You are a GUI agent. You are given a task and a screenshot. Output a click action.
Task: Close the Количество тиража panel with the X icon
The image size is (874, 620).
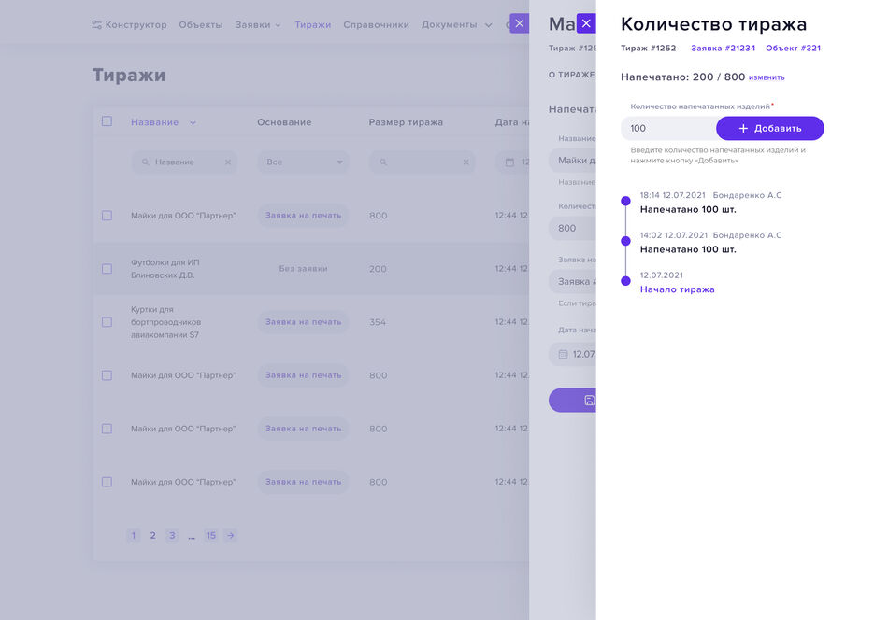[x=586, y=23]
